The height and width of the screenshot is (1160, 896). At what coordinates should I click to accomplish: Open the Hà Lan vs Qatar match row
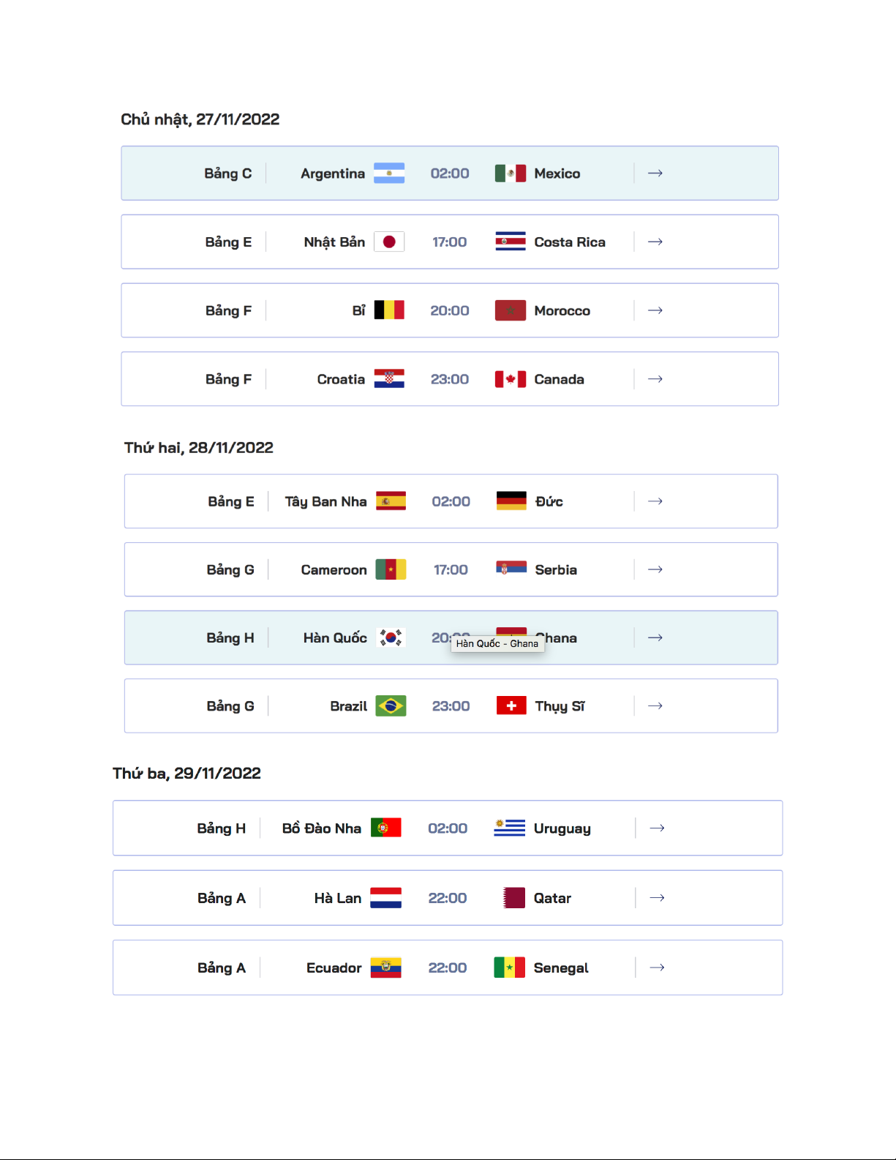pyautogui.click(x=448, y=898)
